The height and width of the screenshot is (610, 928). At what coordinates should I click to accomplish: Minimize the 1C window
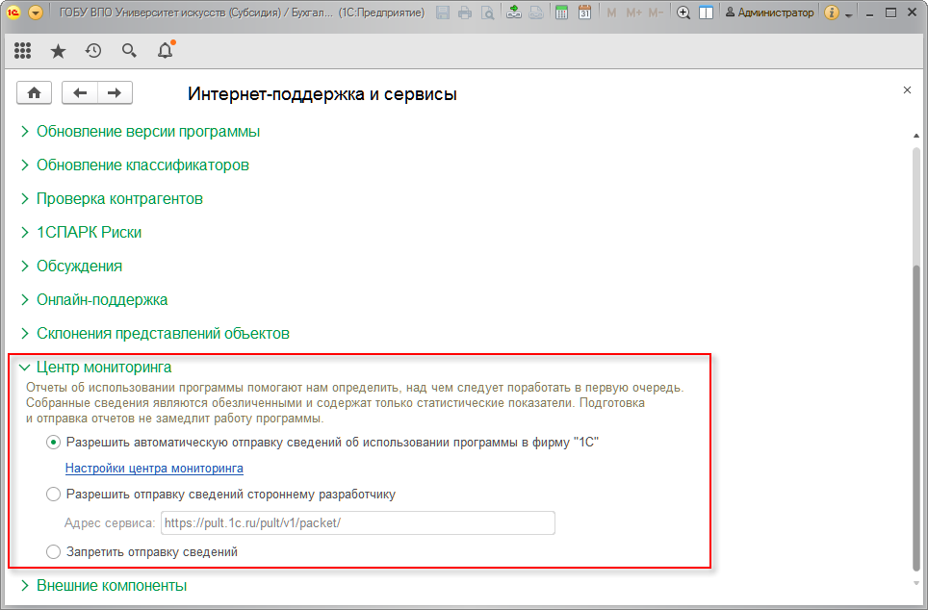869,13
